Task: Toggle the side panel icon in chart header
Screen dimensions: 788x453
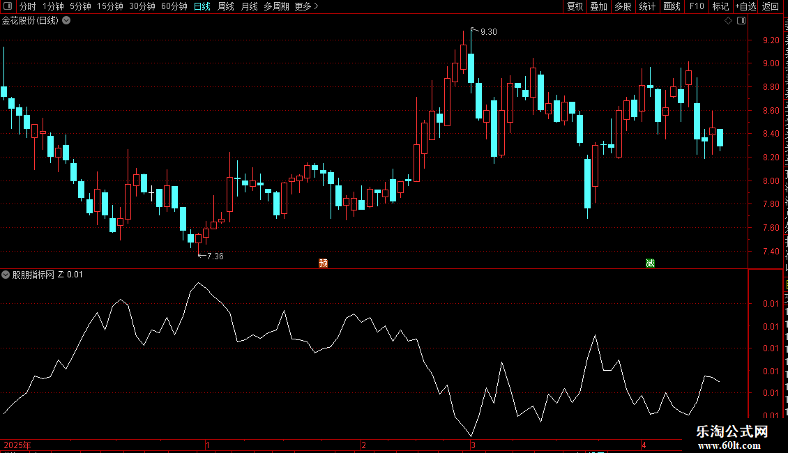Action: coord(741,21)
